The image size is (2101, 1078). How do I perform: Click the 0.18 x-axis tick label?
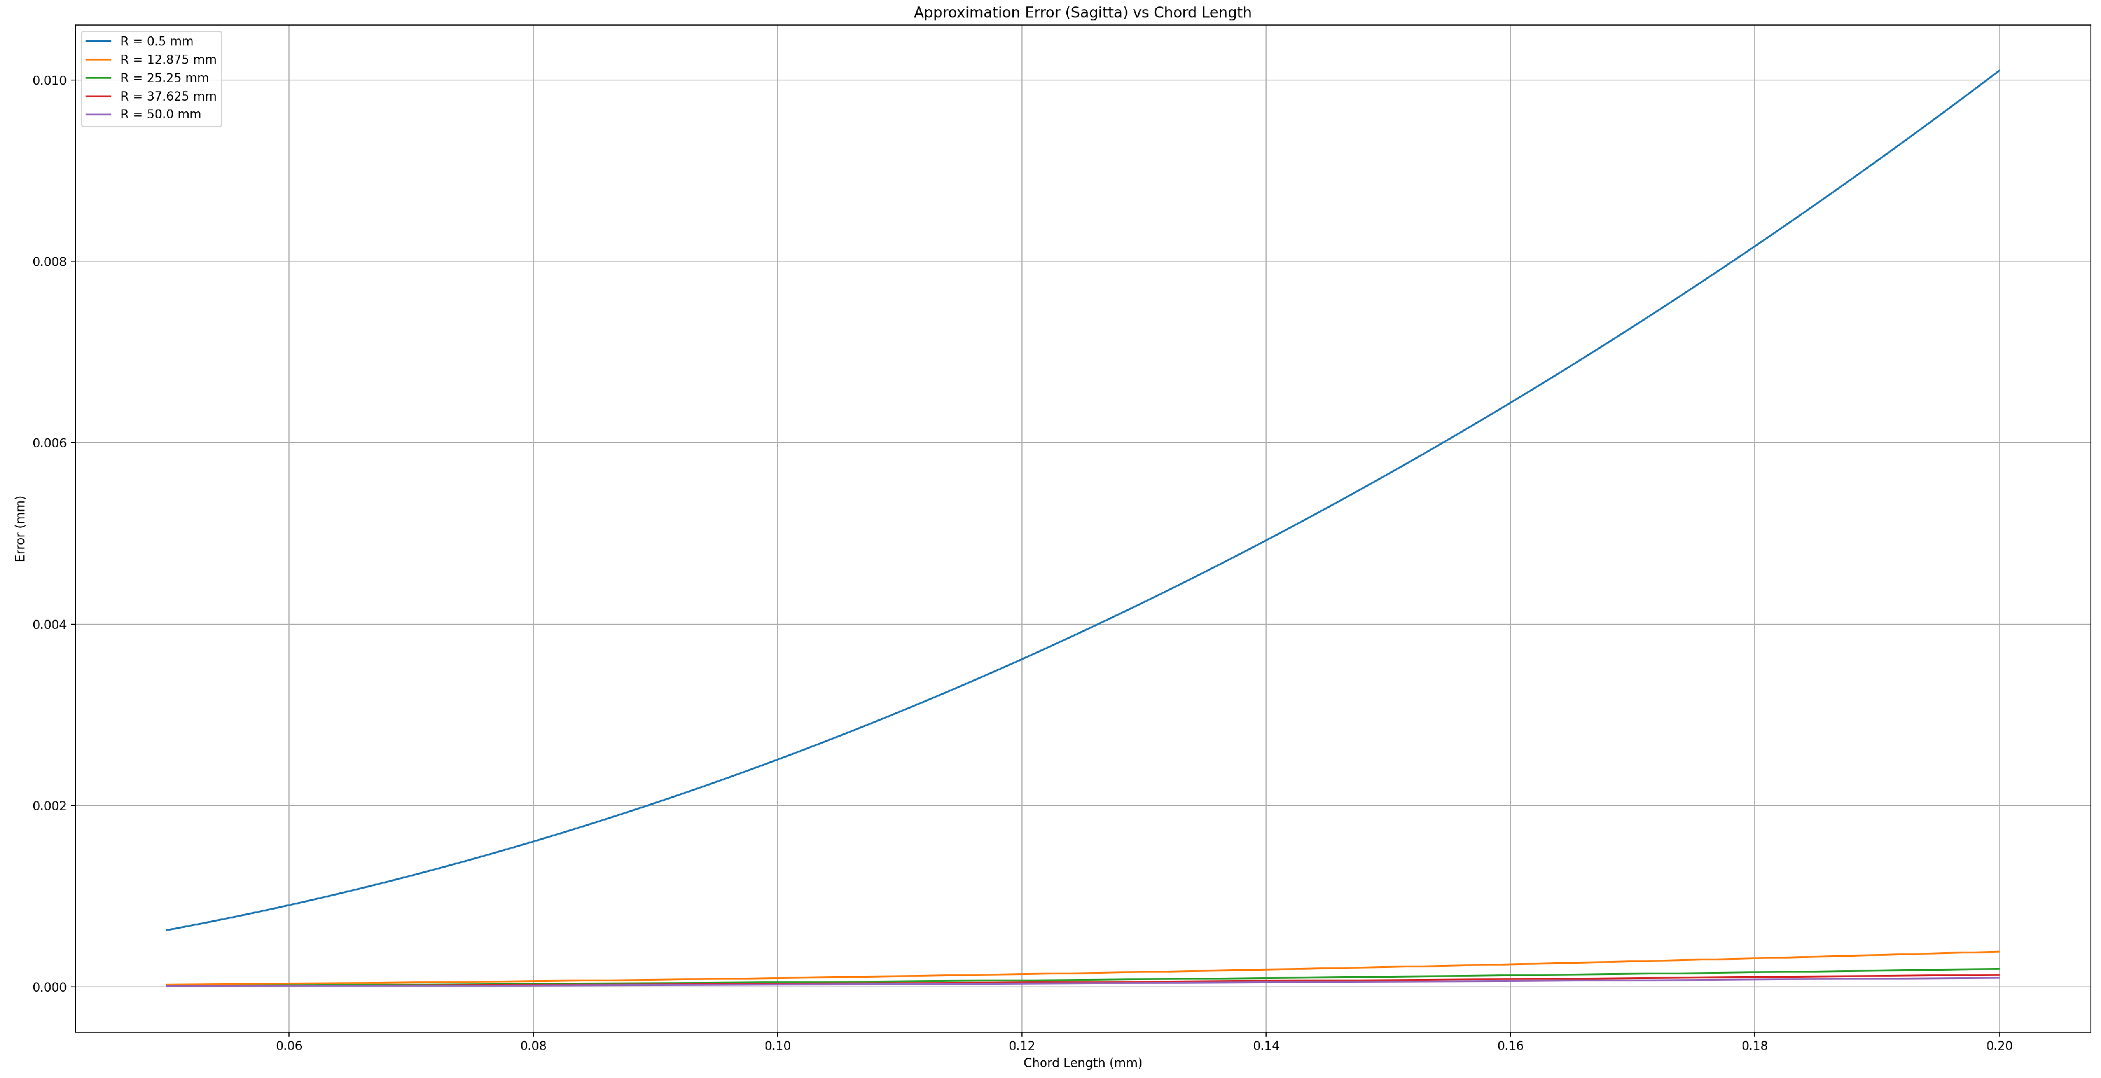click(x=1754, y=1045)
